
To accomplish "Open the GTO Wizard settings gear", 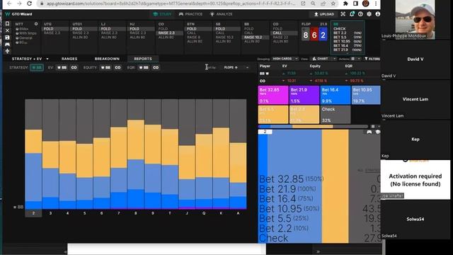I will [x=369, y=14].
